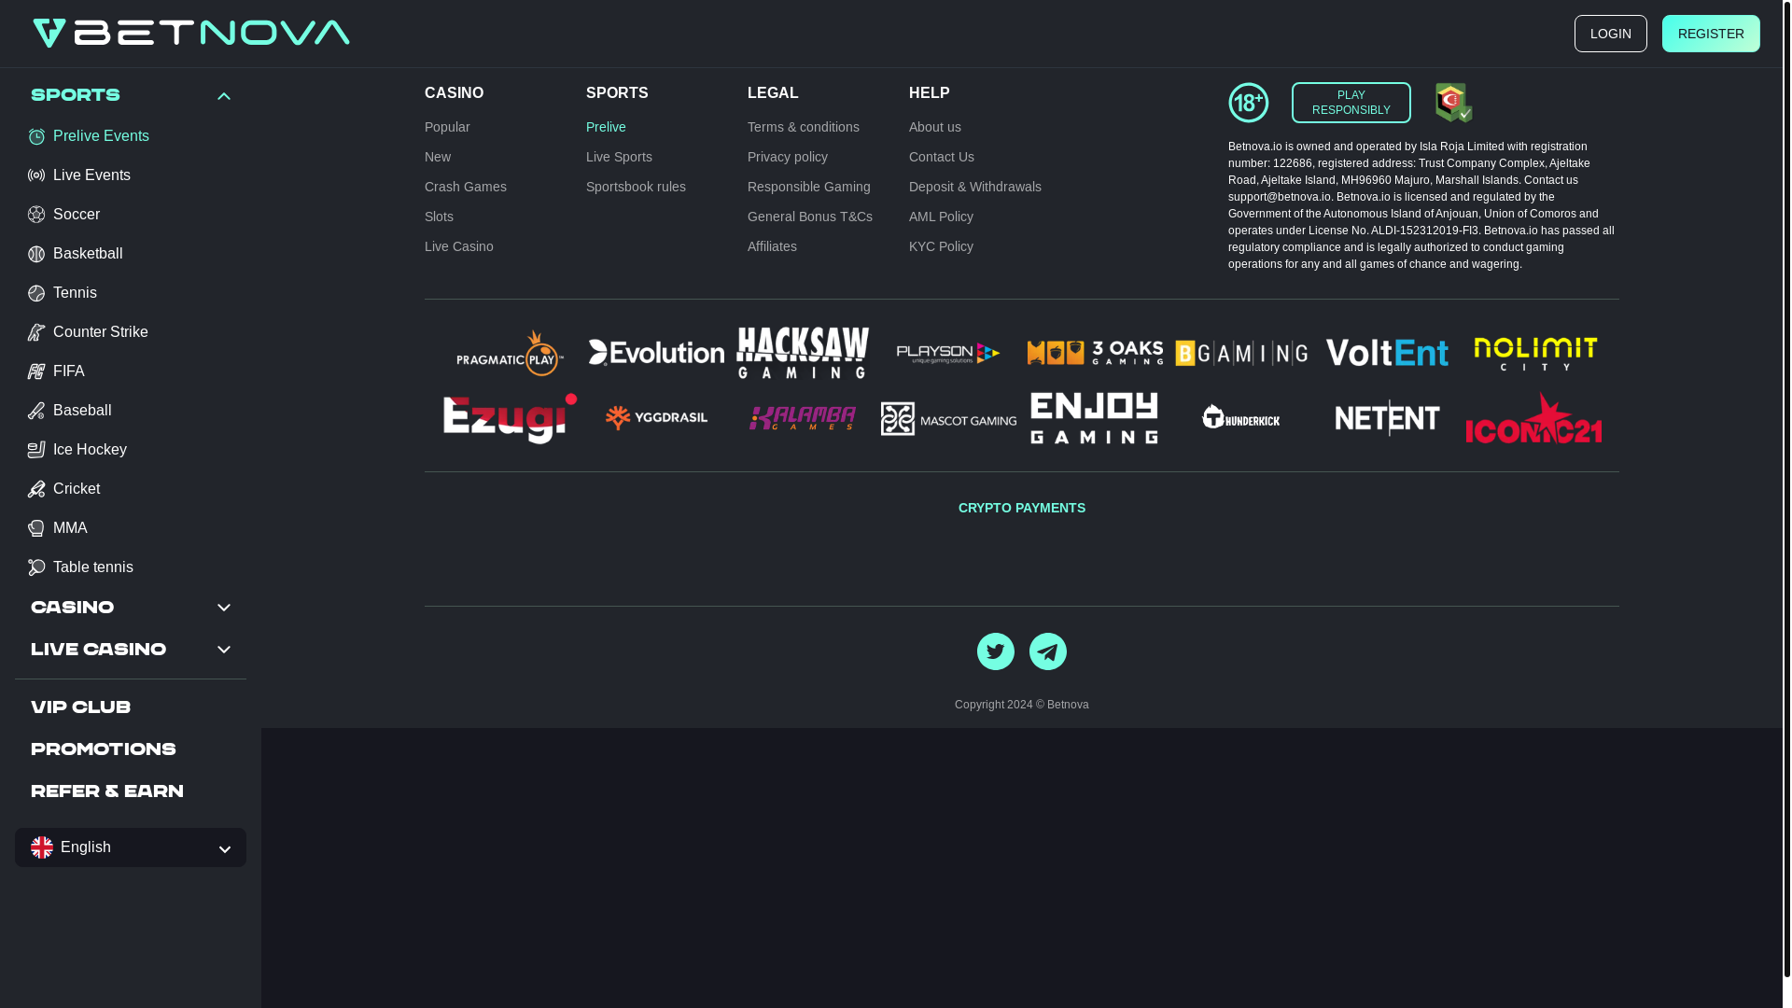Open the KYC Policy link

pyautogui.click(x=941, y=246)
